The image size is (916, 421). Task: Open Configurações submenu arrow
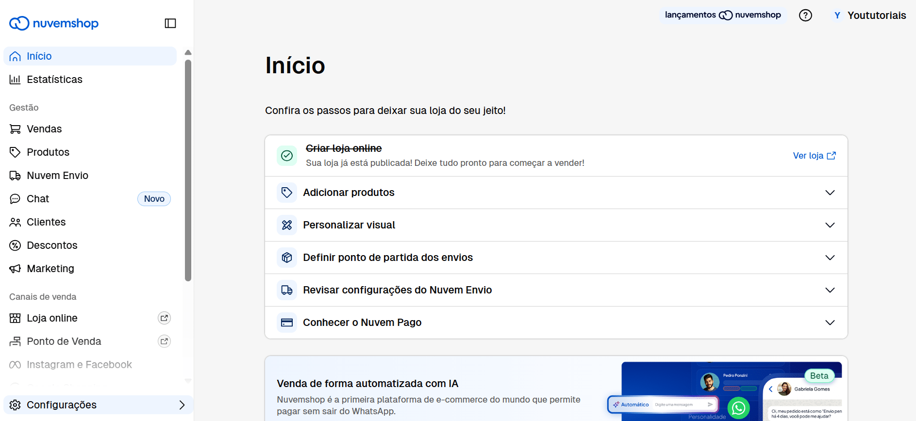point(182,405)
